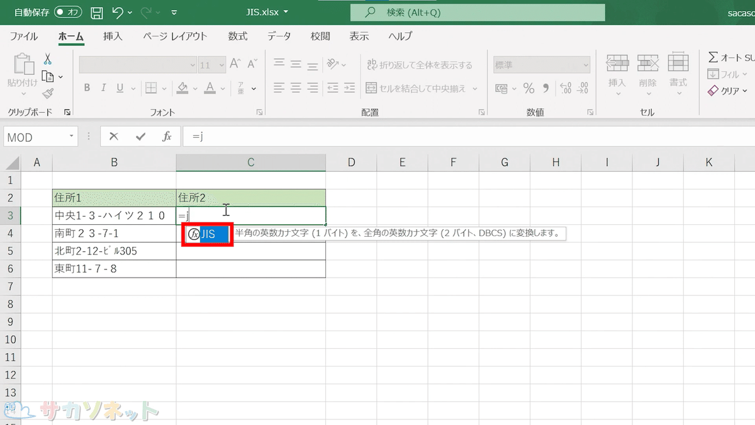755x425 pixels.
Task: Open the borders formatting icon
Action: coord(151,88)
